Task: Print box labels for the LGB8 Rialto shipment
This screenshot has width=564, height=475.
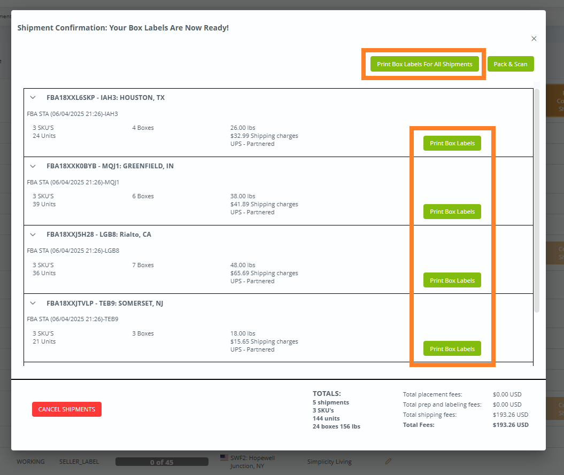Action: [x=452, y=280]
